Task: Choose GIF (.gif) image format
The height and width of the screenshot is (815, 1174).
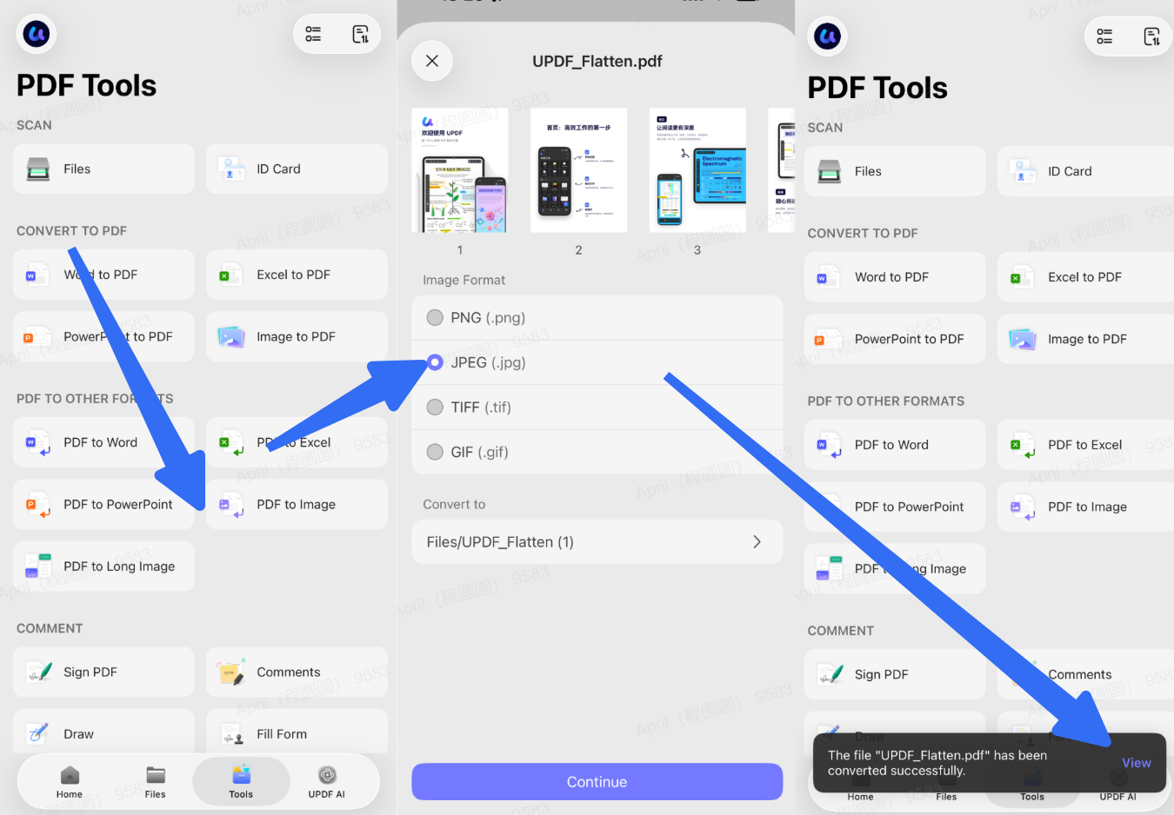Action: pyautogui.click(x=597, y=452)
